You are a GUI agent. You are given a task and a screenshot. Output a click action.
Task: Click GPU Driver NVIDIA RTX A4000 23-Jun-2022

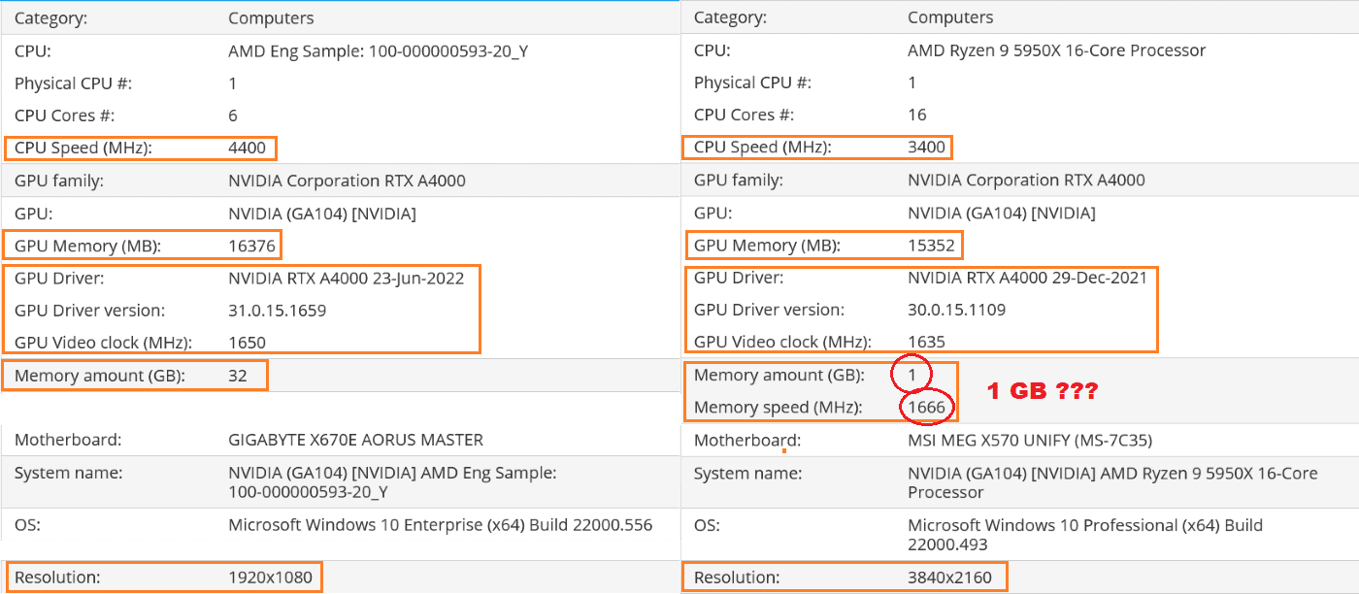[x=347, y=279]
